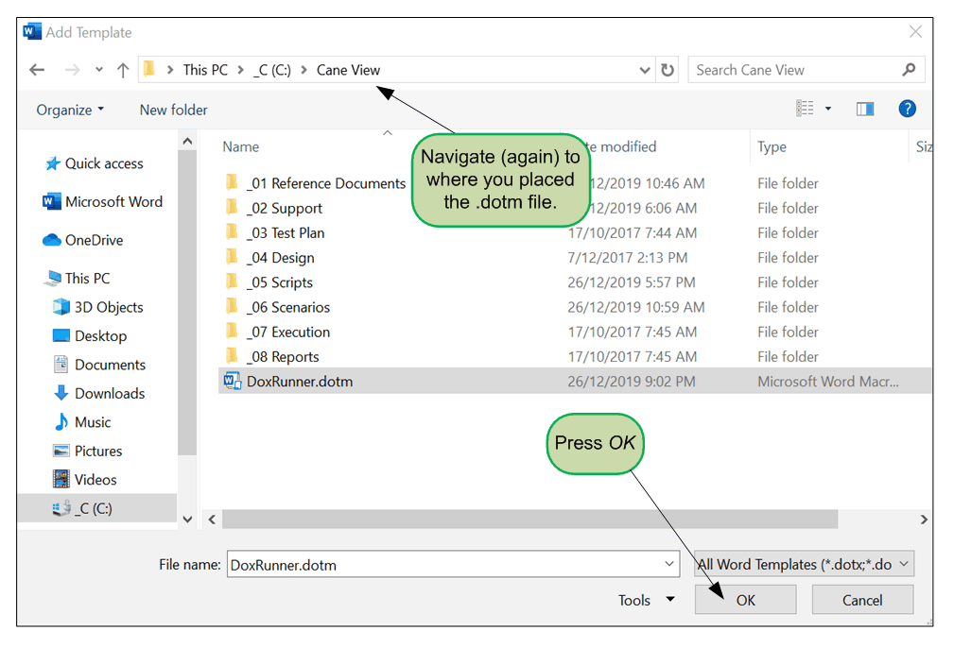Toggle the preview pane

click(x=865, y=109)
